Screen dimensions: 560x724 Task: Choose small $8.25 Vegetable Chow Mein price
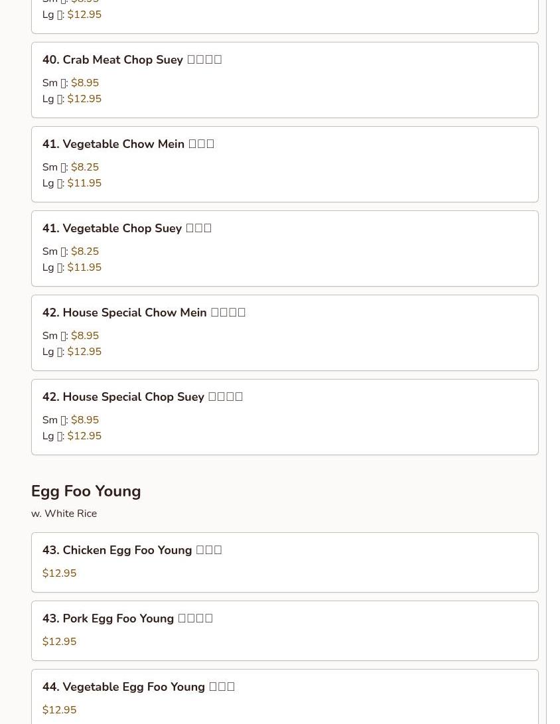[84, 167]
